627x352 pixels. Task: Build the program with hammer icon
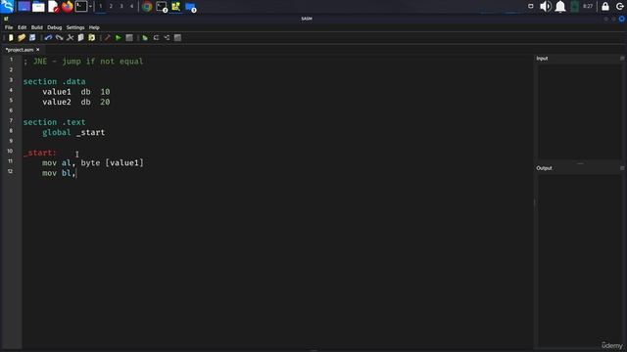[107, 37]
